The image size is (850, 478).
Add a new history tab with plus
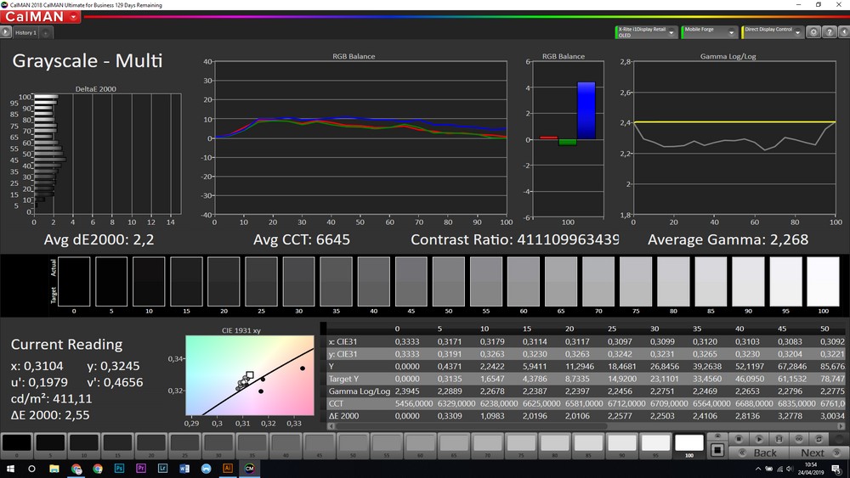pos(46,33)
